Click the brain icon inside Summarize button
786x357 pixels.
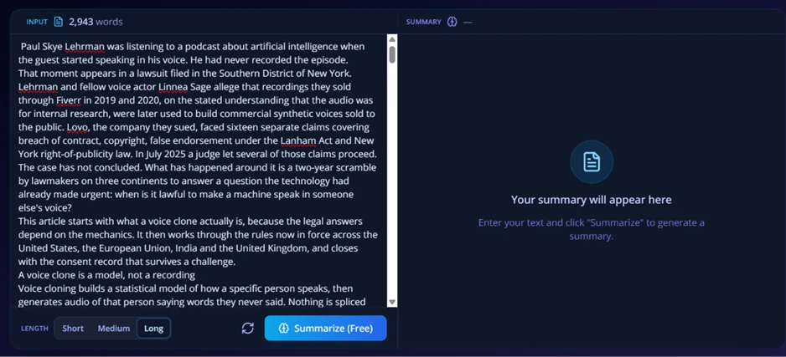[x=284, y=329]
